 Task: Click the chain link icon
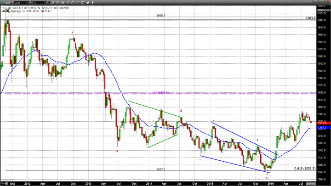click(x=78, y=3)
